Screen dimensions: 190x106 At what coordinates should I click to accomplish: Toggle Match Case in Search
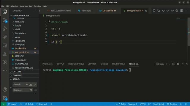[27, 85]
